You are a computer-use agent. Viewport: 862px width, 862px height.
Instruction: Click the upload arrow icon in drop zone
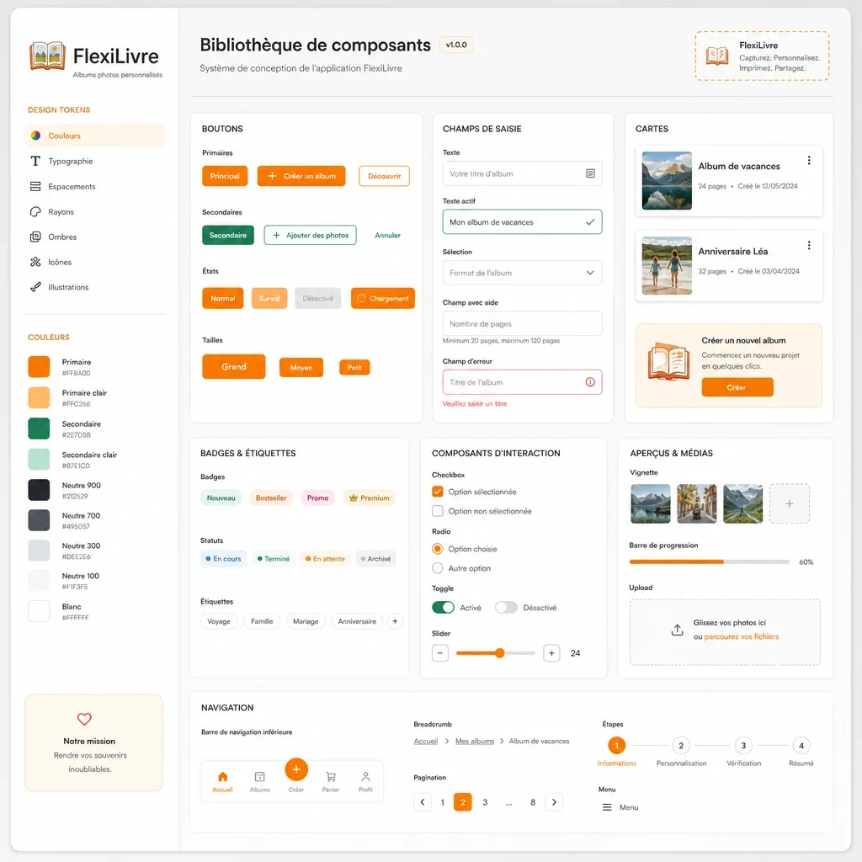[678, 630]
